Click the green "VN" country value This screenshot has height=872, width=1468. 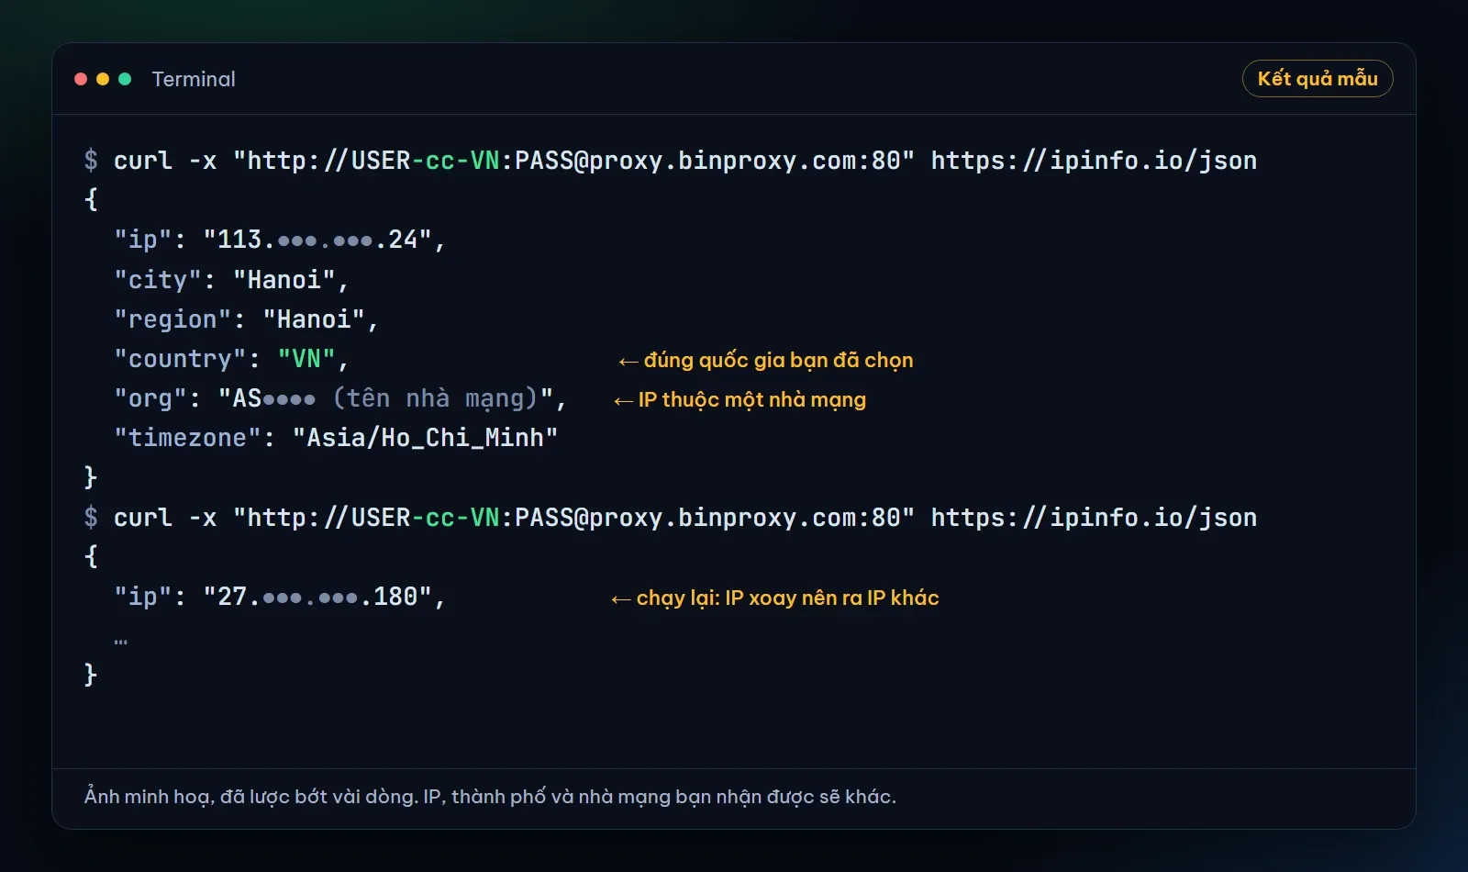point(306,359)
